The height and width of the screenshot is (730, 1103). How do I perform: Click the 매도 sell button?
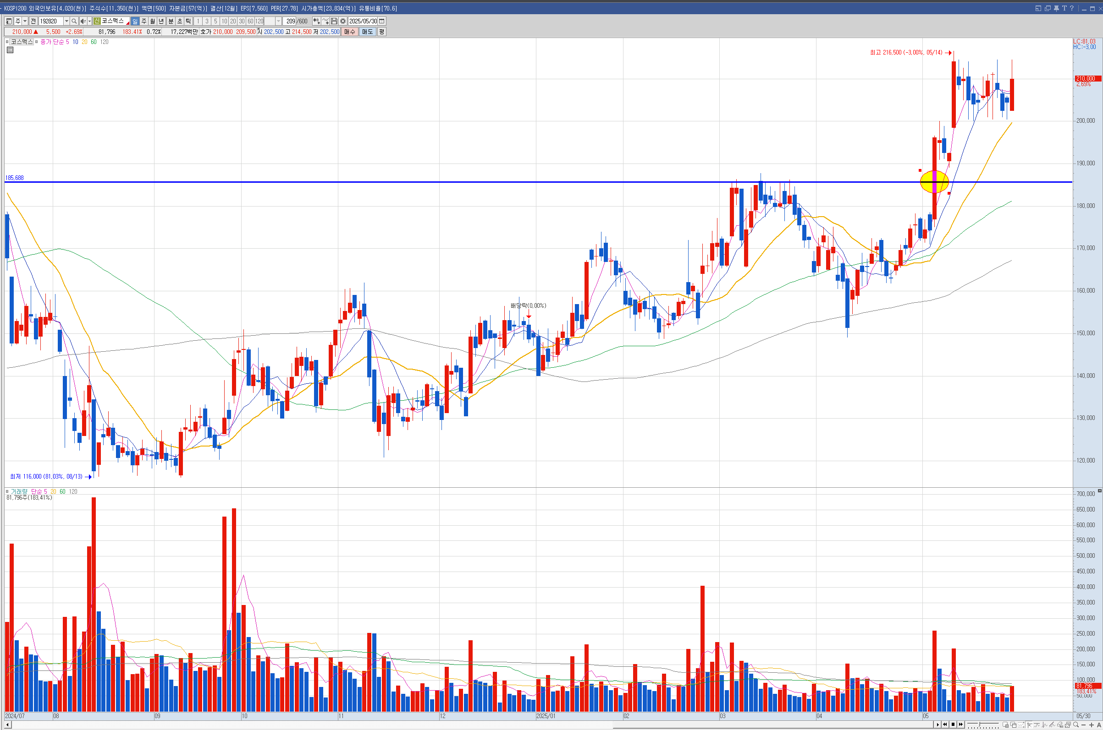click(x=367, y=32)
